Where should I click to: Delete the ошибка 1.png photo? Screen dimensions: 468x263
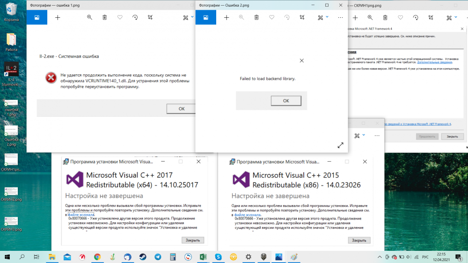[105, 18]
